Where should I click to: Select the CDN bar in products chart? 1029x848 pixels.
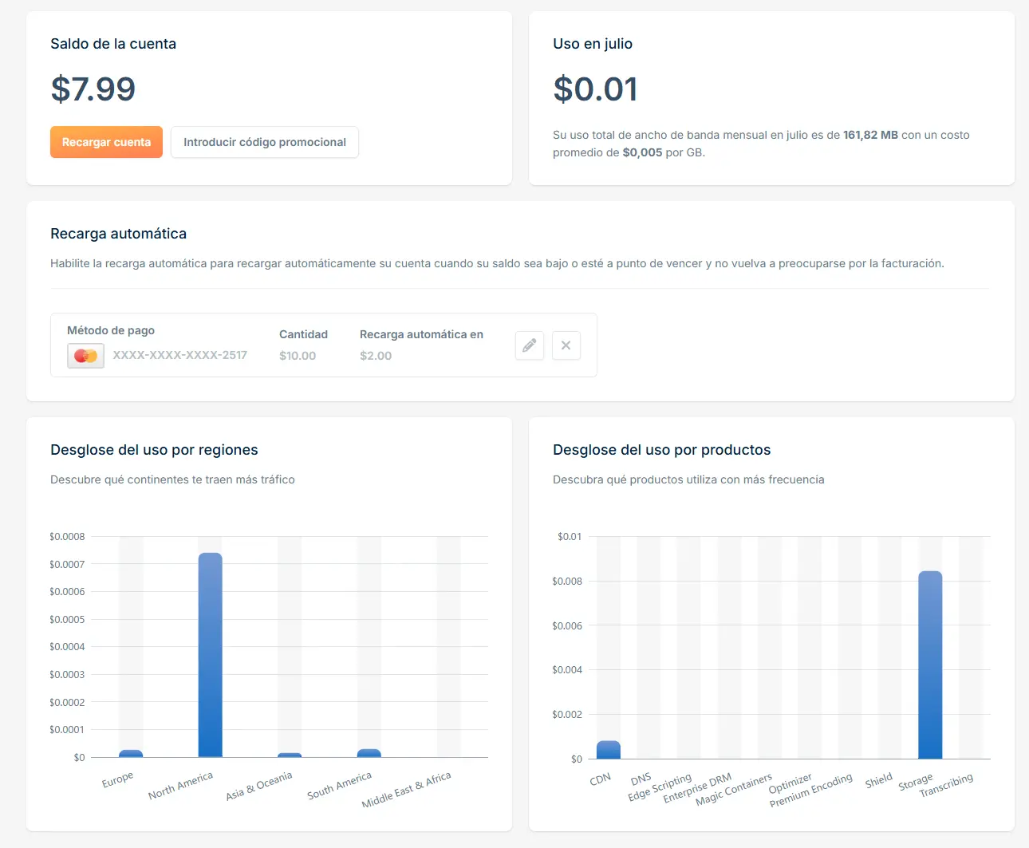coord(609,750)
